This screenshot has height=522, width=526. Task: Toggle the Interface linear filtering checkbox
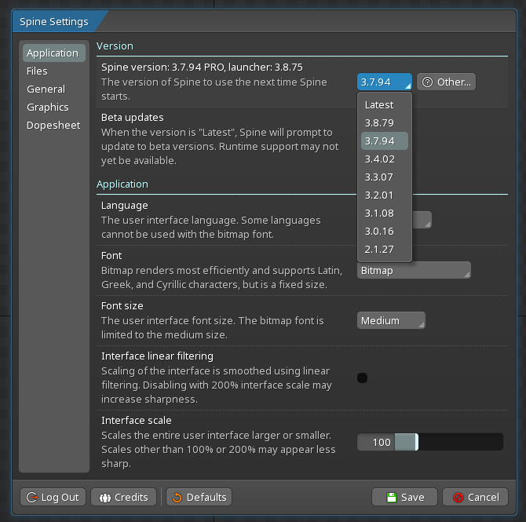click(x=362, y=378)
